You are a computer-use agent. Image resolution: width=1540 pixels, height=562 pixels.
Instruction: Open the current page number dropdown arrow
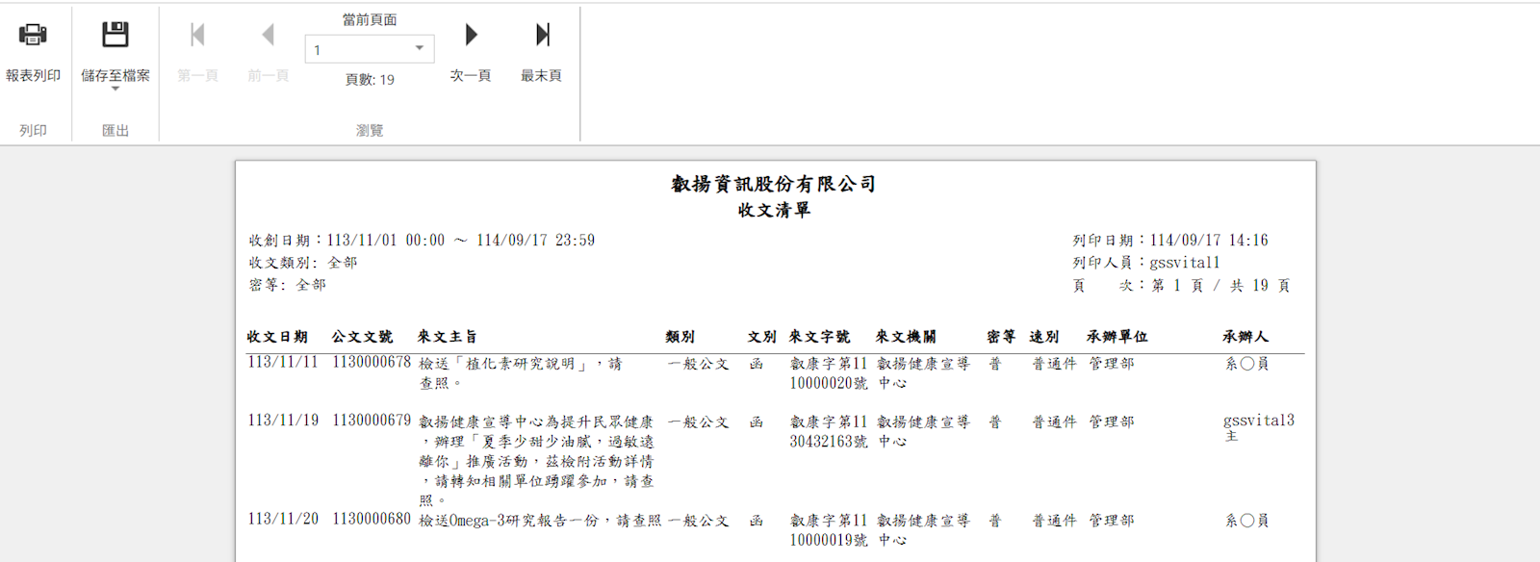[420, 48]
